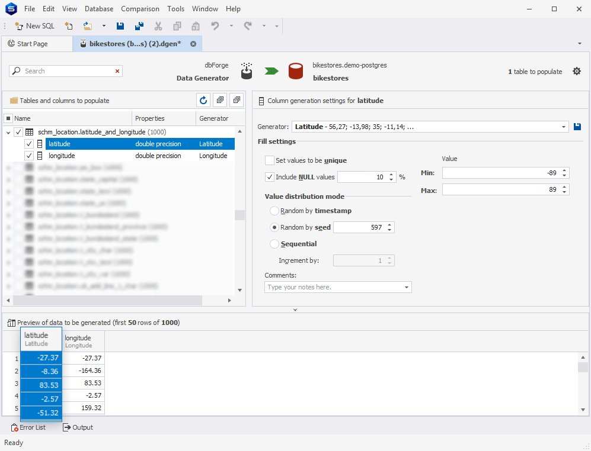
Task: Open the Output panel
Action: pos(78,427)
